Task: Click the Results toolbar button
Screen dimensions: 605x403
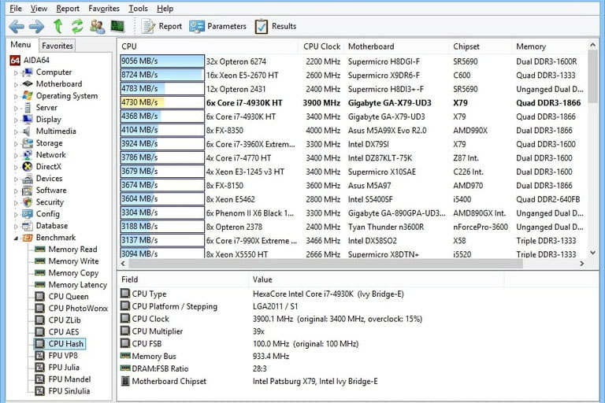Action: coord(276,26)
